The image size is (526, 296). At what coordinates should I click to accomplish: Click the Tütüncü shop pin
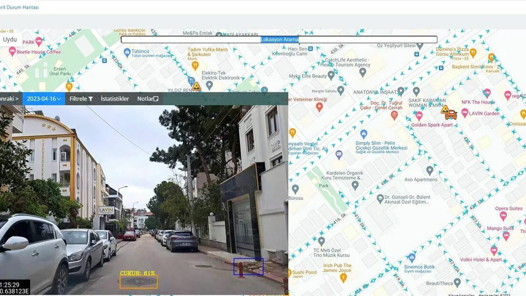click(127, 52)
